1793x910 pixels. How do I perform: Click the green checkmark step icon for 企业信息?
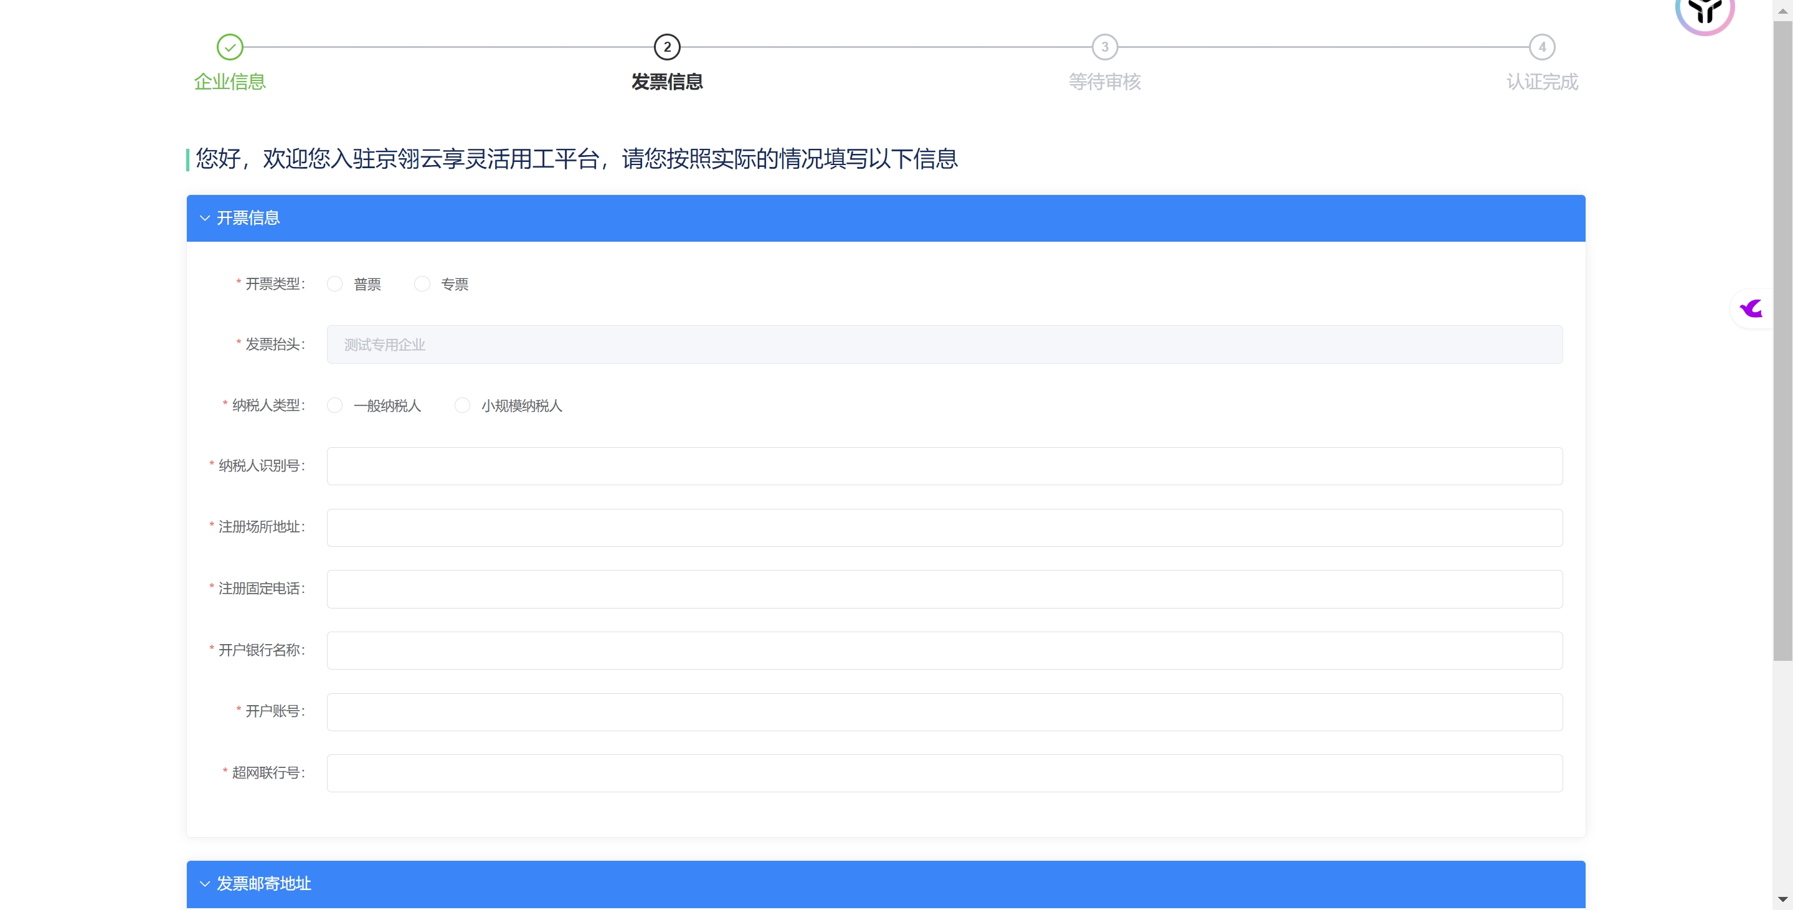[230, 47]
